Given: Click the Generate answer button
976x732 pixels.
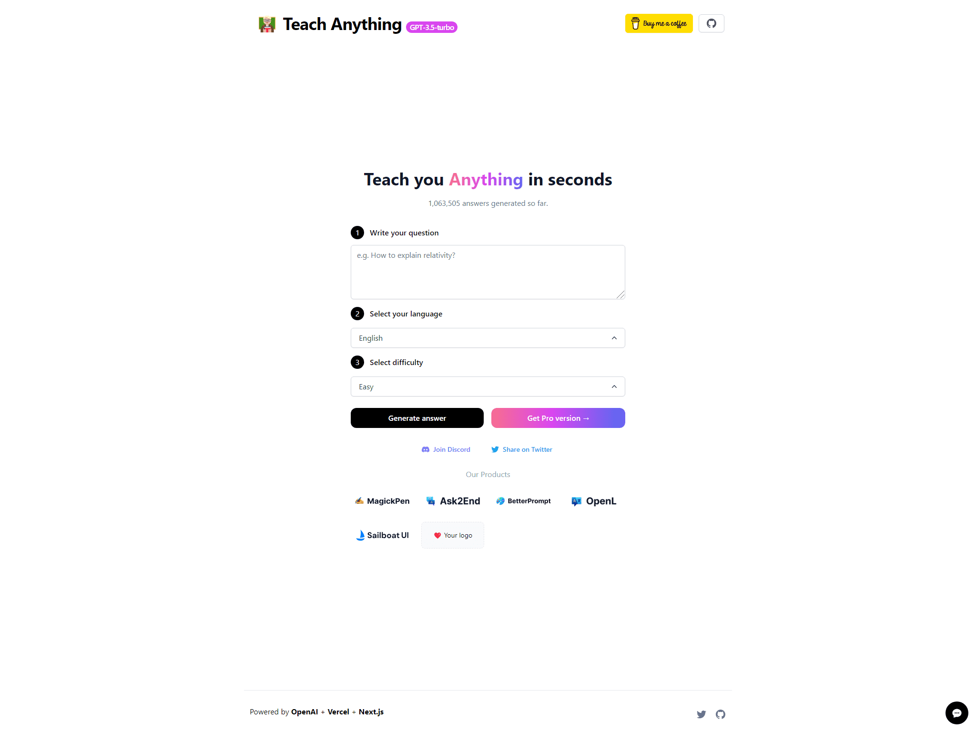Looking at the screenshot, I should (417, 418).
